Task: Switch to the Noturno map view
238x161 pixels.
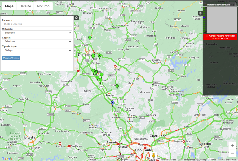Action: pos(43,6)
